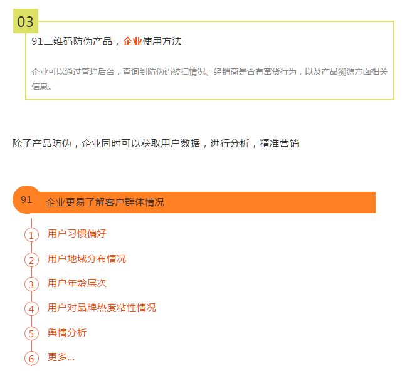This screenshot has height=378, width=407.
Task: Open the 用户习惯偏好 item
Action: (77, 234)
